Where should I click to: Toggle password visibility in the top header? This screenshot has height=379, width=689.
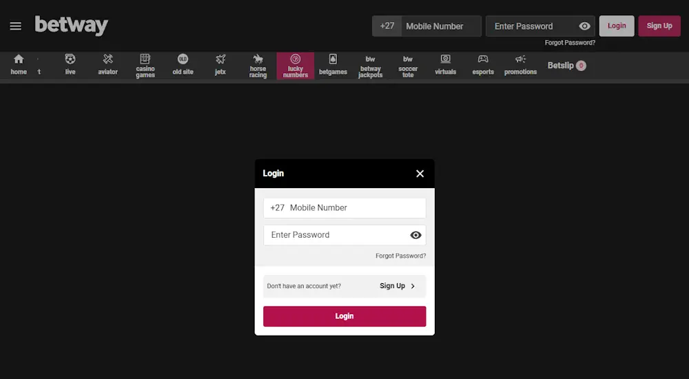coord(584,26)
